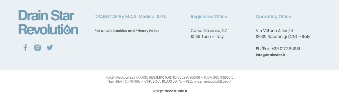This screenshot has width=339, height=108.
Task: Click the Corso Siracusa, 57 address line
Action: (x=208, y=30)
